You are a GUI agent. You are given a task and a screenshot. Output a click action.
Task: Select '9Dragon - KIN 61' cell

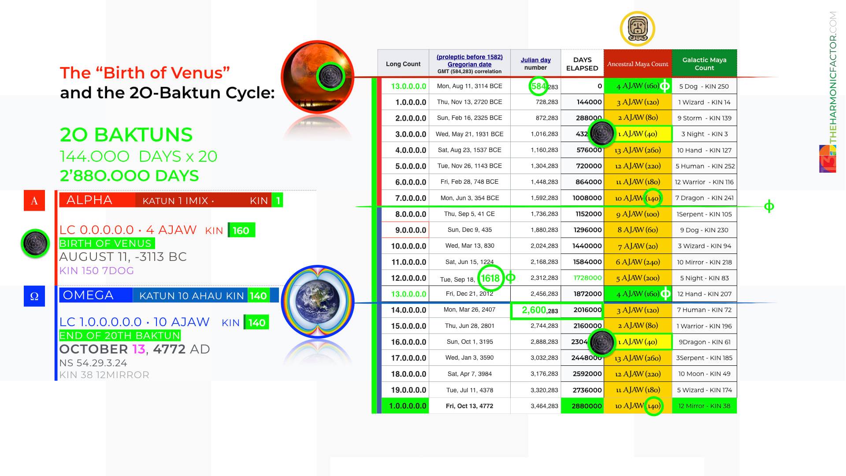(x=704, y=342)
